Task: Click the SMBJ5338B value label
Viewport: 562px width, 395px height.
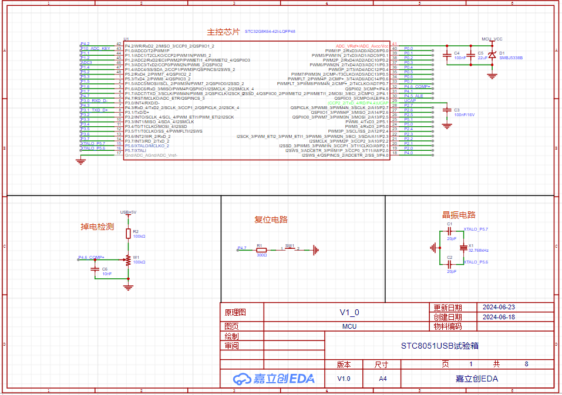Action: point(511,58)
